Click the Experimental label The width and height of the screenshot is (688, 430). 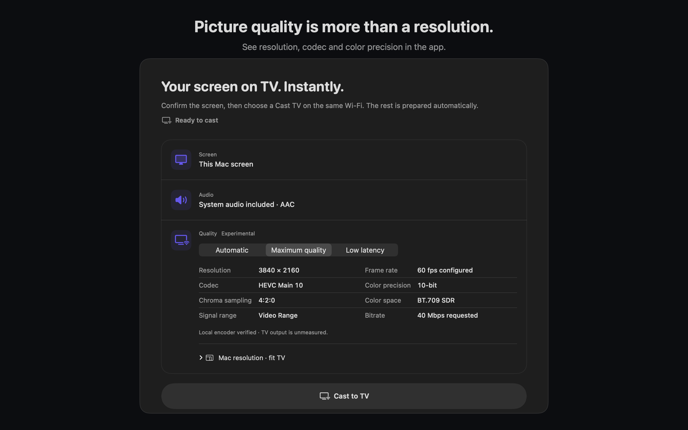238,234
